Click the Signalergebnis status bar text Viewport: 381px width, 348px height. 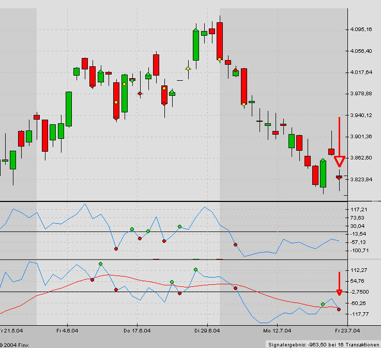(324, 344)
